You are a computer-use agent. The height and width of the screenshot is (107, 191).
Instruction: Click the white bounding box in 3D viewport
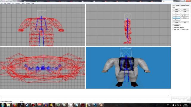126,52
